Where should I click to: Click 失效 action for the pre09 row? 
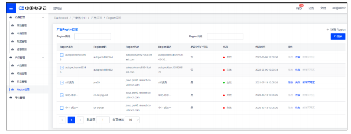tap(298, 82)
